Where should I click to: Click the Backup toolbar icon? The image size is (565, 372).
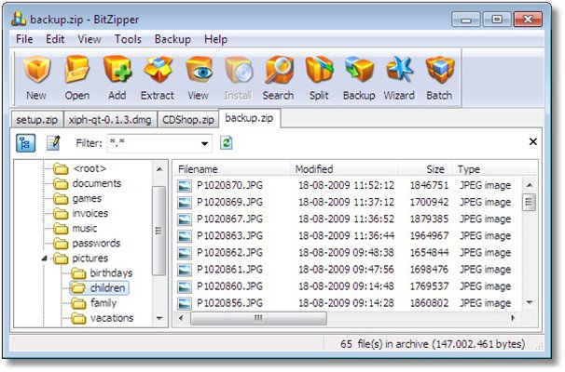pos(359,77)
